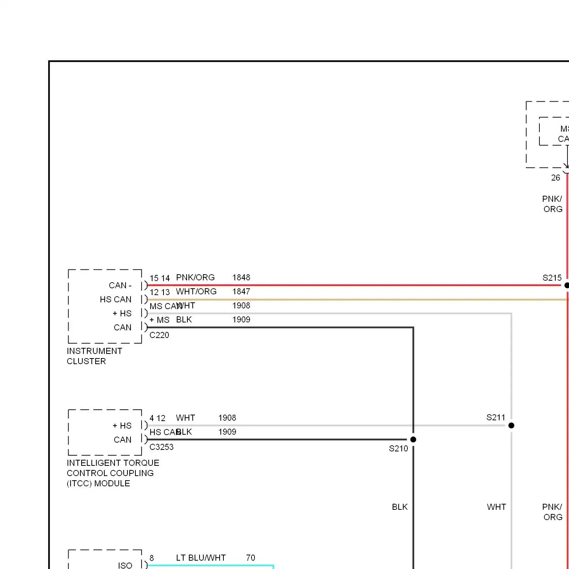Click the BLK label beside the vertical black wire
This screenshot has width=569, height=569.
tap(400, 507)
